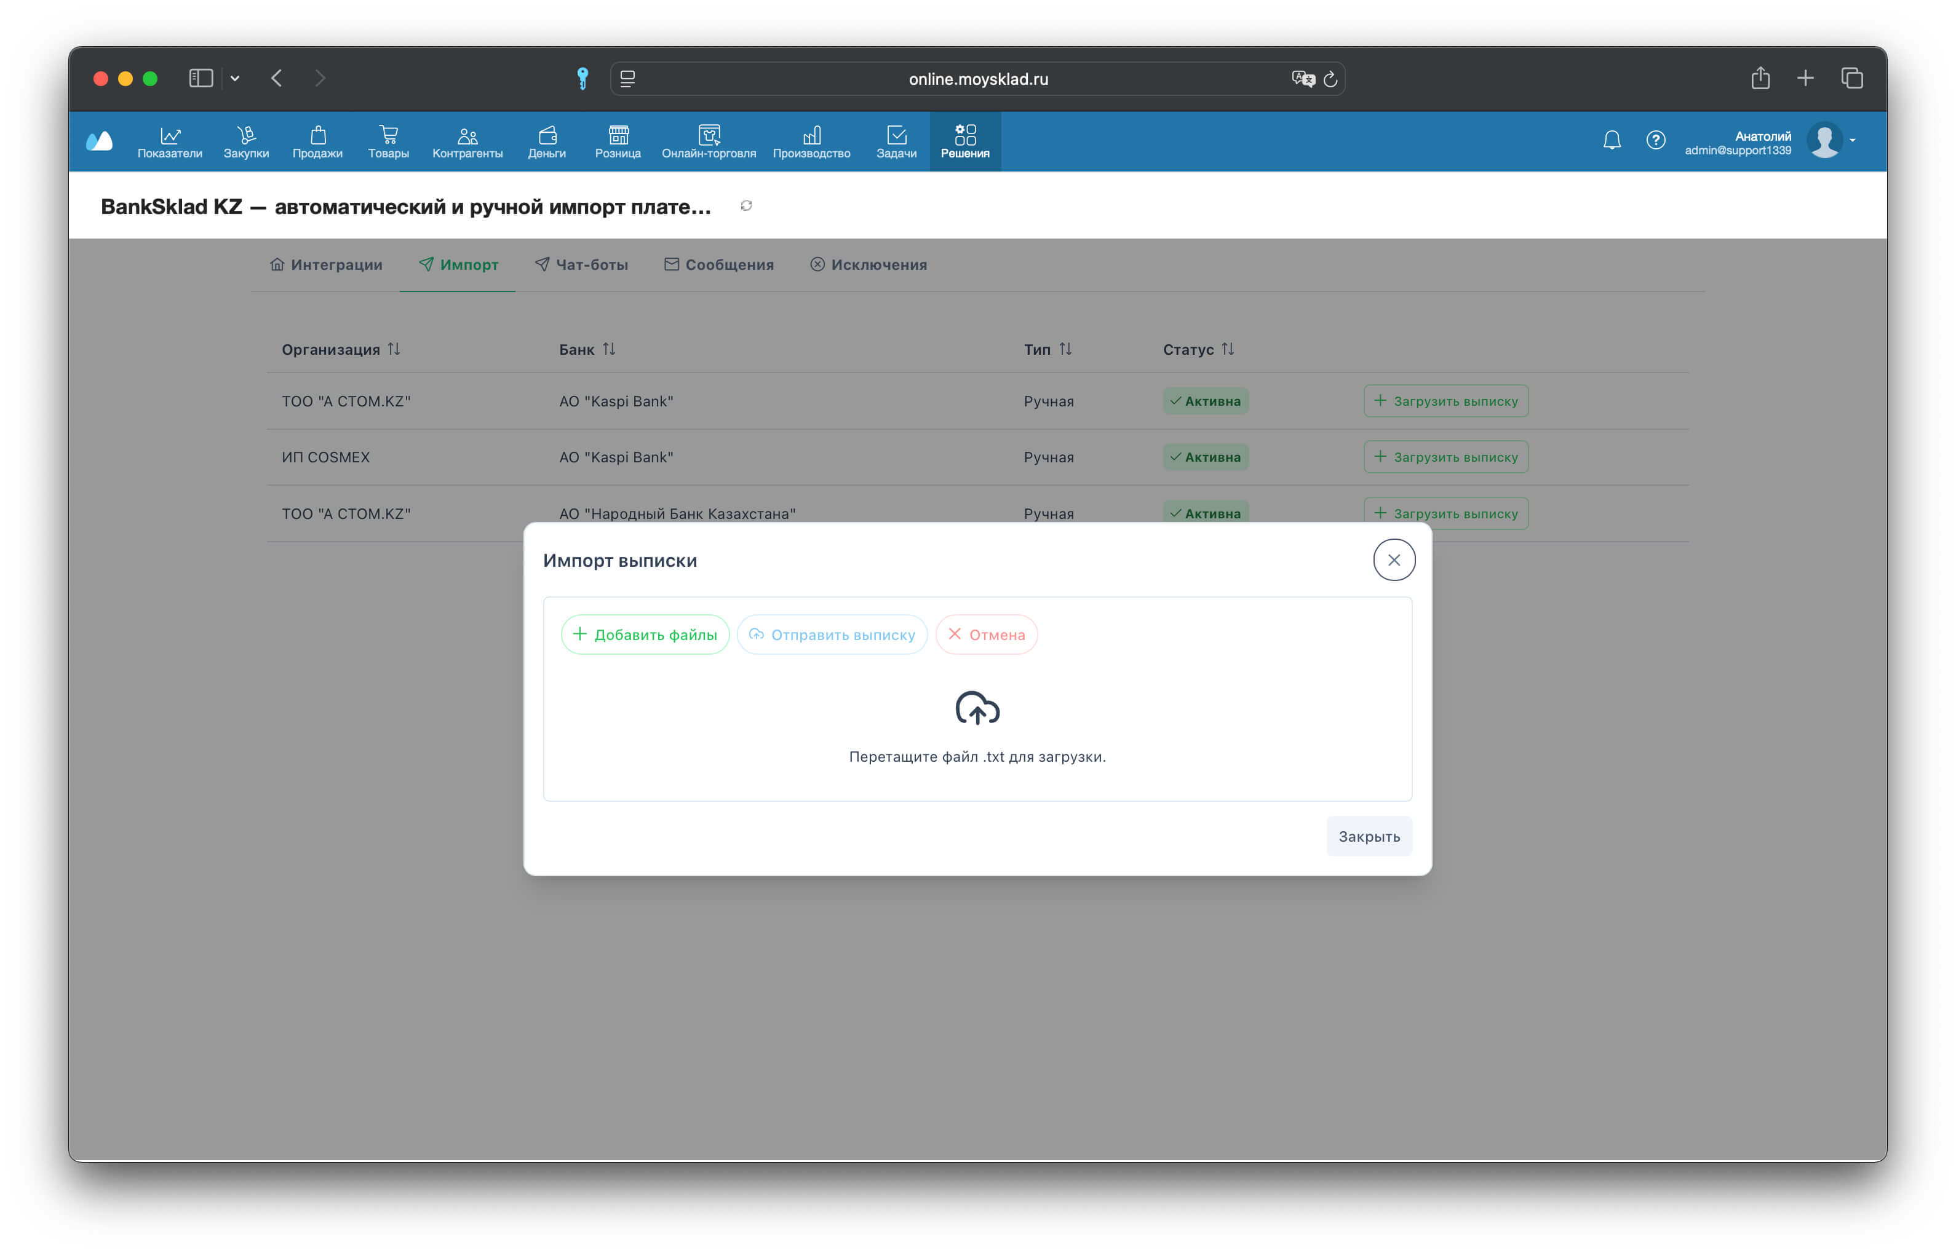Open Онлайн-торговля online trade section

click(709, 143)
